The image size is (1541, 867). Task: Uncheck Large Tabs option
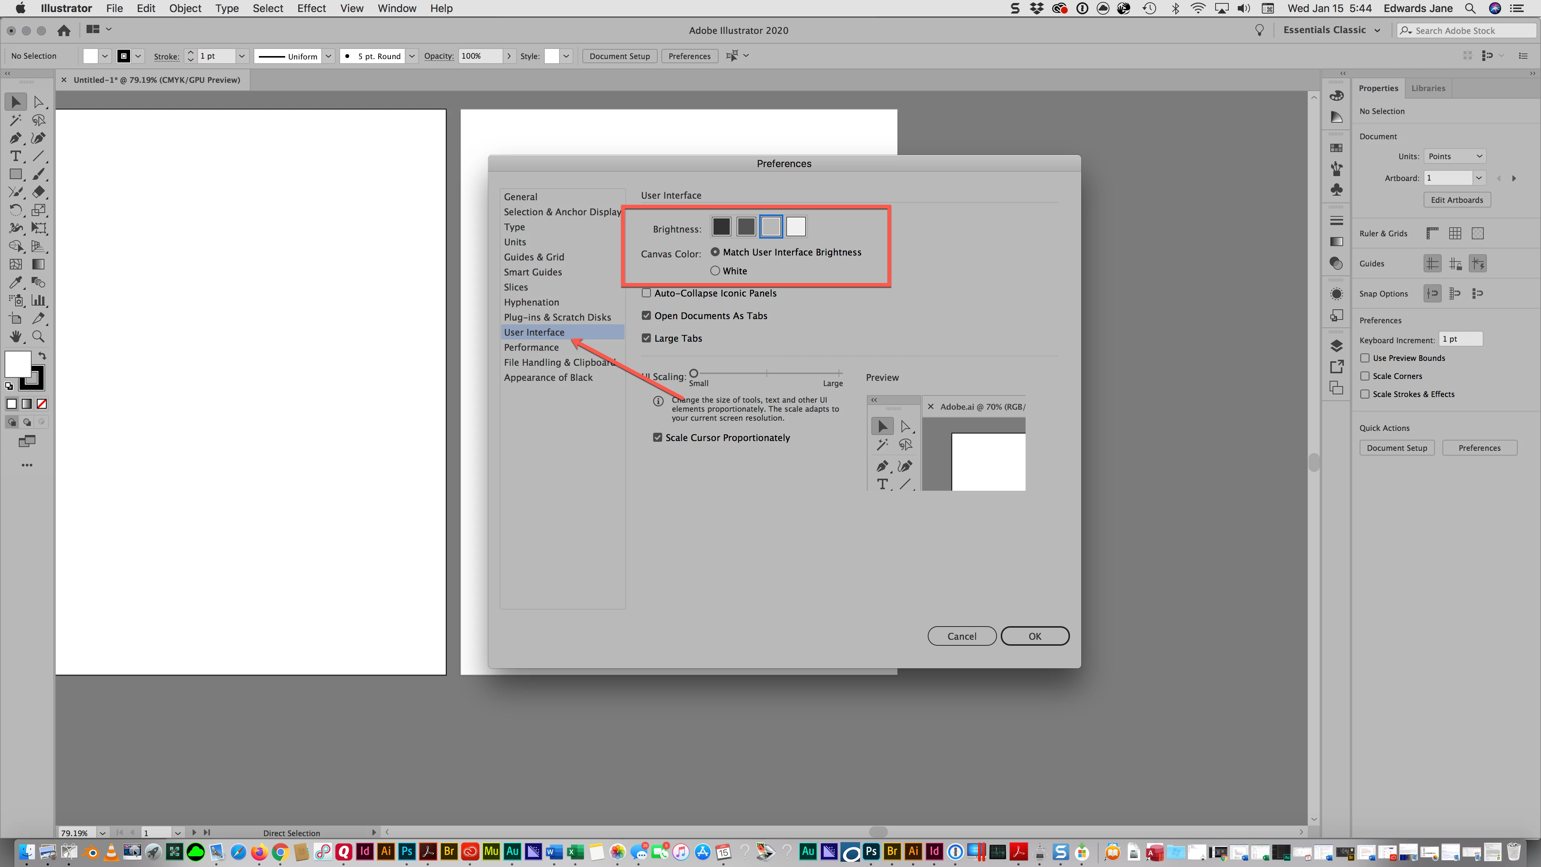point(646,338)
